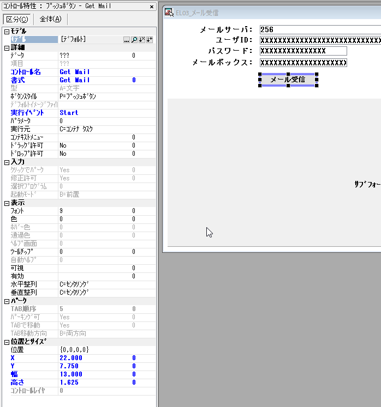Click the arrow-with-plus icon in モデル row
Screen dimensions: 381x407
(150, 40)
